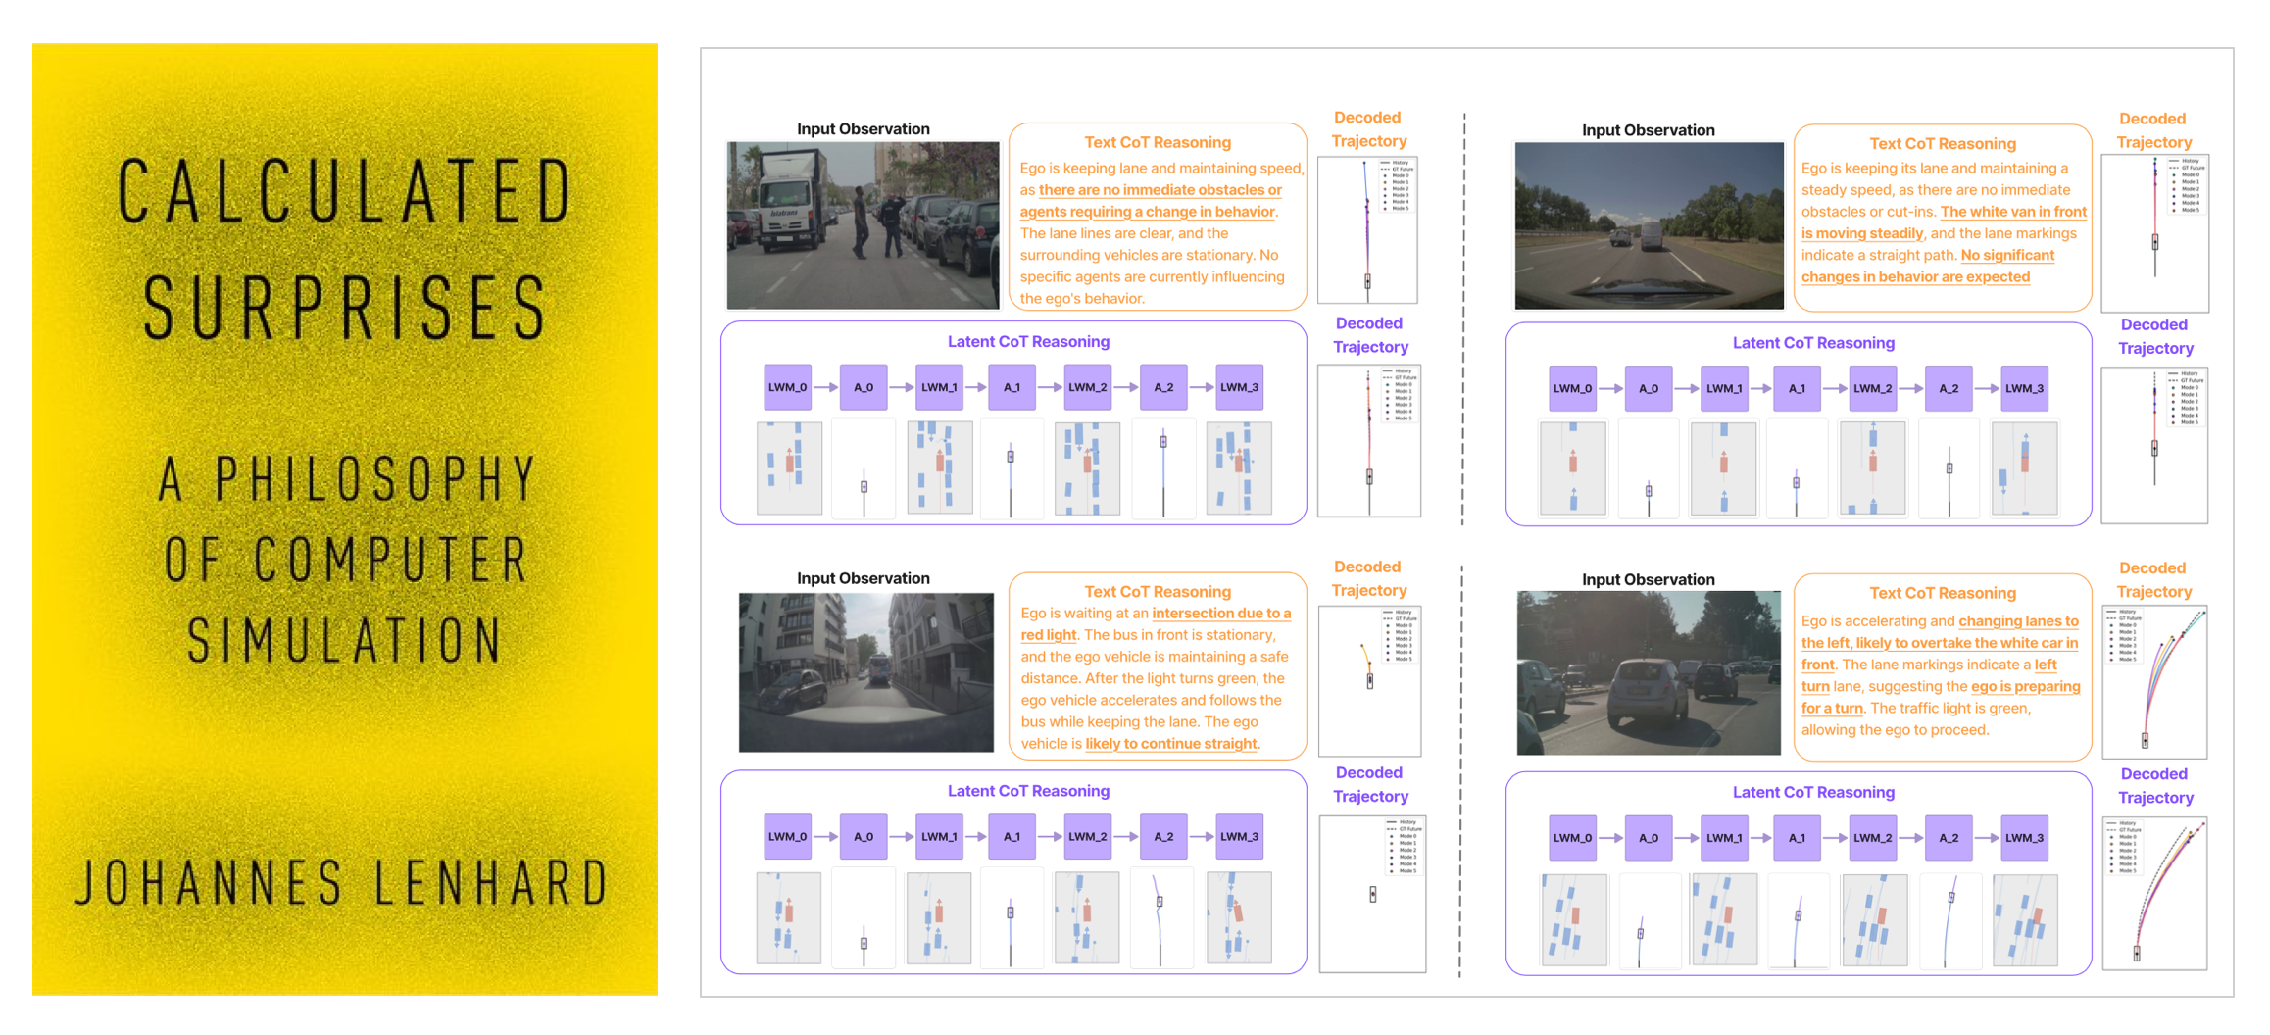The image size is (2270, 1035).
Task: Follow the "intersection due to a red light" link
Action: pos(1220,614)
